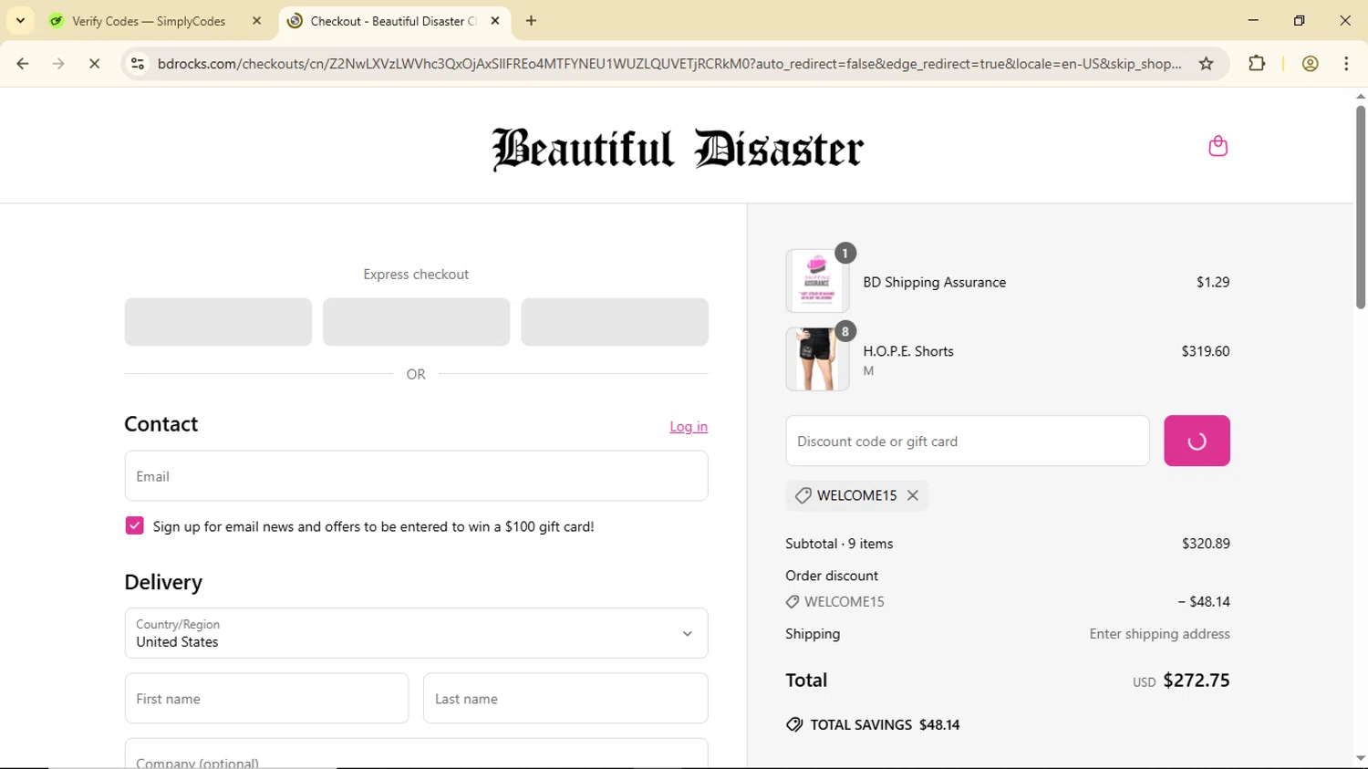Restore down the browser window
Viewport: 1368px width, 769px height.
[1300, 21]
